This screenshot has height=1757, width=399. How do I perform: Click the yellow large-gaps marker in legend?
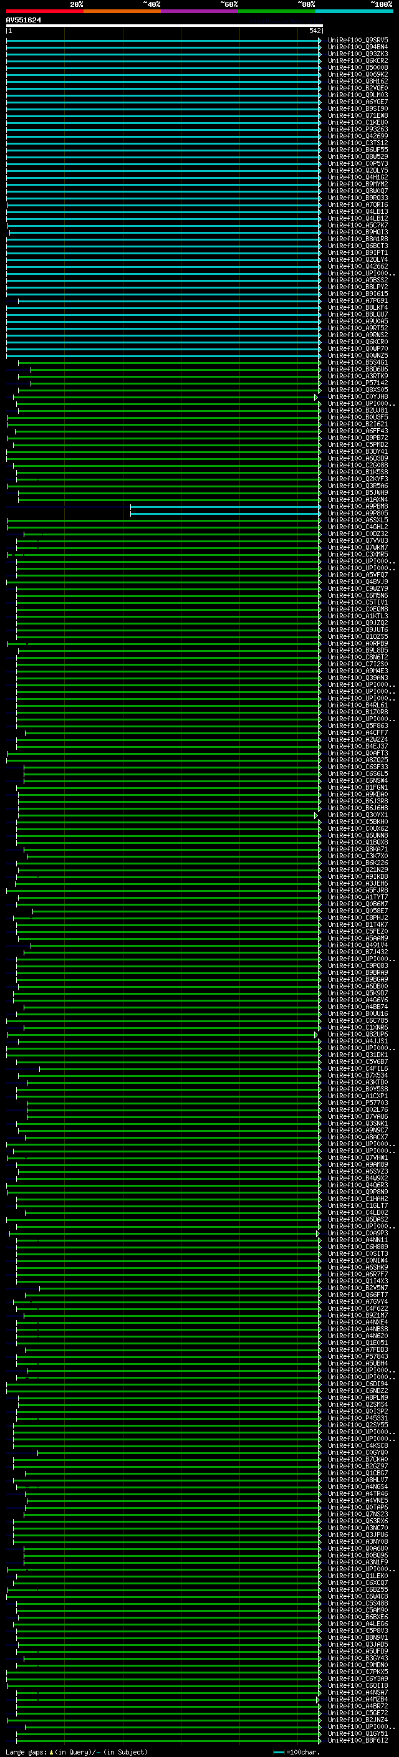point(51,1751)
